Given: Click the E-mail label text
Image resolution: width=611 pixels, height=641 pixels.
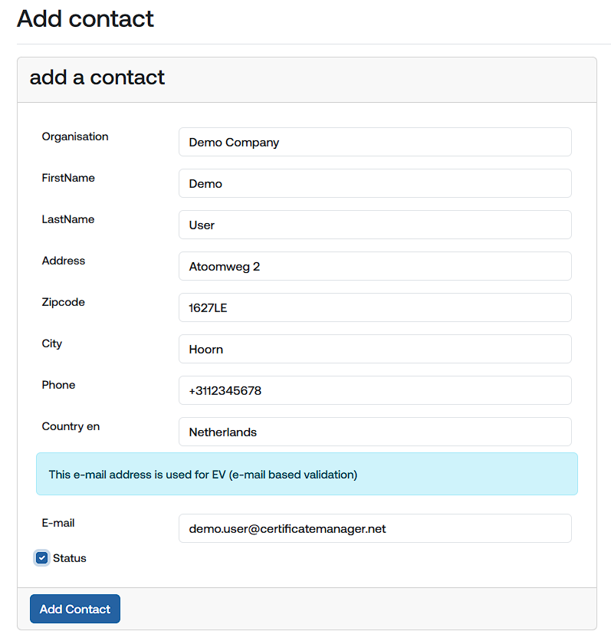Looking at the screenshot, I should tap(58, 523).
